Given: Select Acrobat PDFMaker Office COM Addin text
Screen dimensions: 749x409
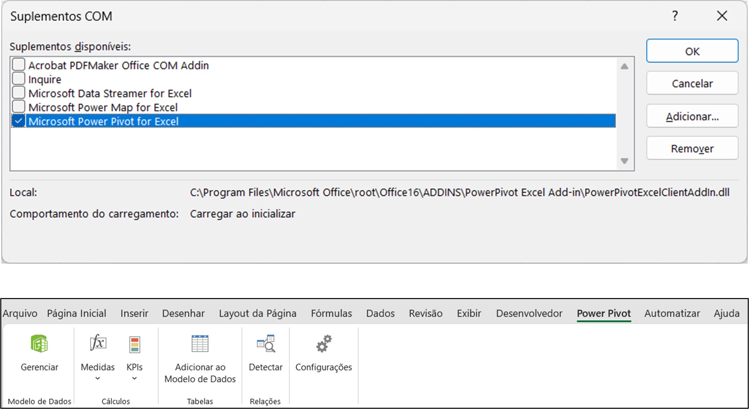Looking at the screenshot, I should coord(118,65).
